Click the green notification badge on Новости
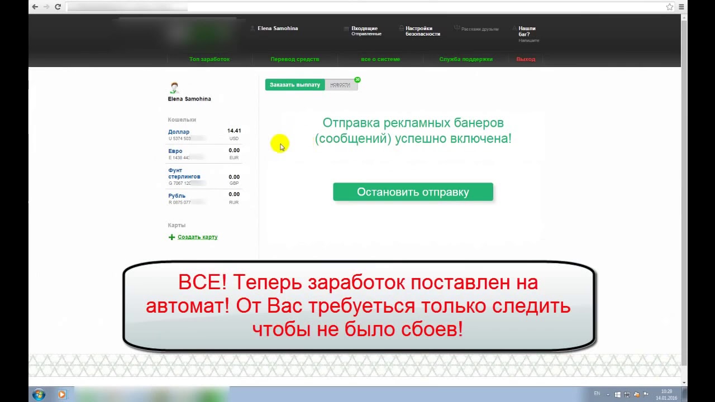 (357, 80)
